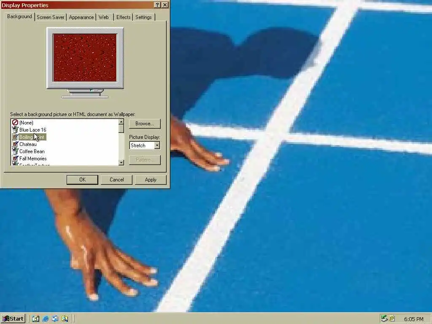Open the Appearance tab
The width and height of the screenshot is (432, 324).
click(81, 17)
